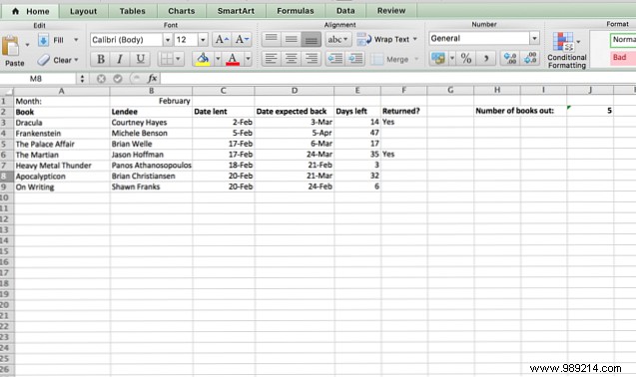Switch to the Review tab
Image resolution: width=636 pixels, height=377 pixels.
point(391,11)
